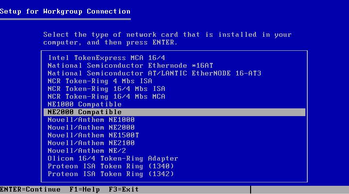
Task: Click the 'Select the type of network card' instruction
Action: (x=167, y=38)
